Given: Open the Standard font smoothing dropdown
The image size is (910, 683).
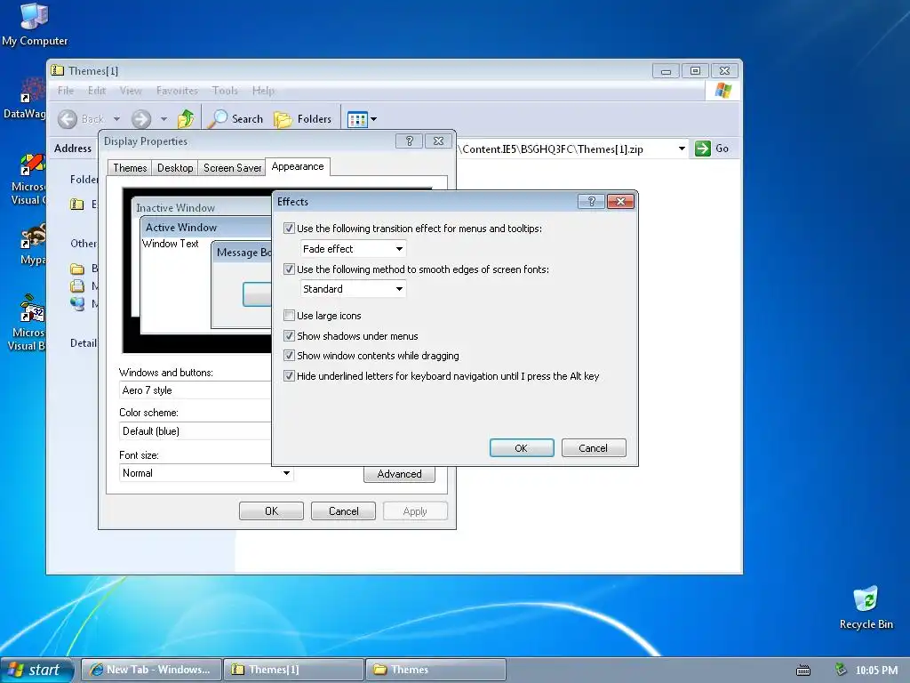Looking at the screenshot, I should [353, 289].
